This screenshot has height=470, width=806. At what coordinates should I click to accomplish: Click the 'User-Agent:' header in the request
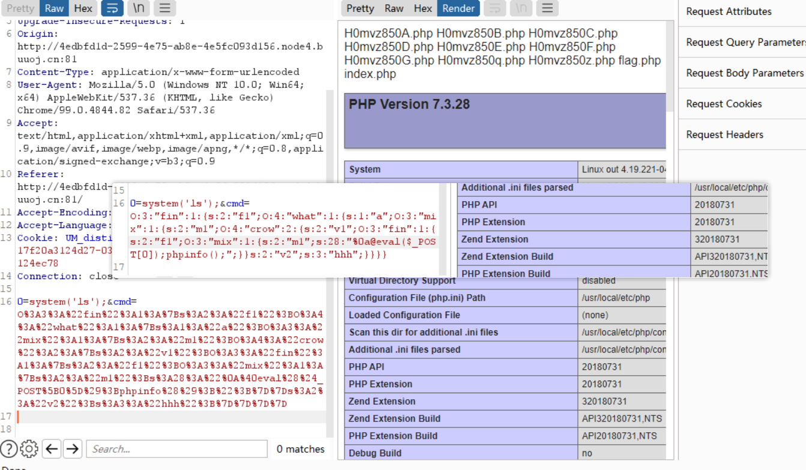point(50,85)
